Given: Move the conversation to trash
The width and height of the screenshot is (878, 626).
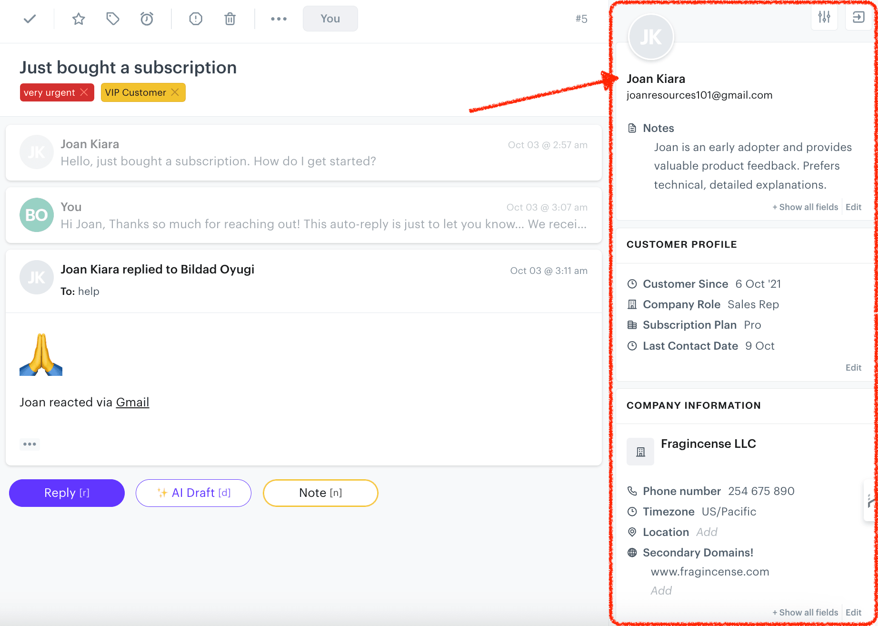Looking at the screenshot, I should click(230, 19).
